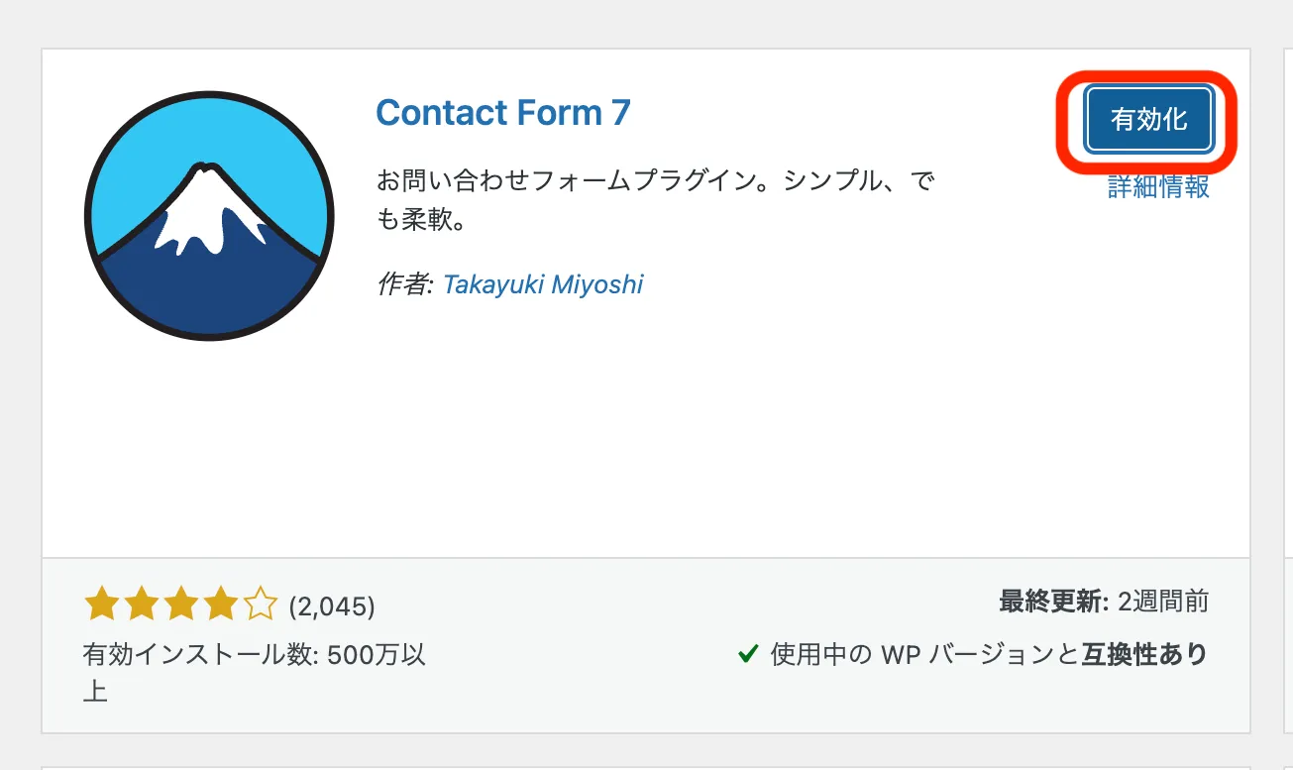The image size is (1293, 770).
Task: Click the second gold rating star
Action: pos(142,604)
